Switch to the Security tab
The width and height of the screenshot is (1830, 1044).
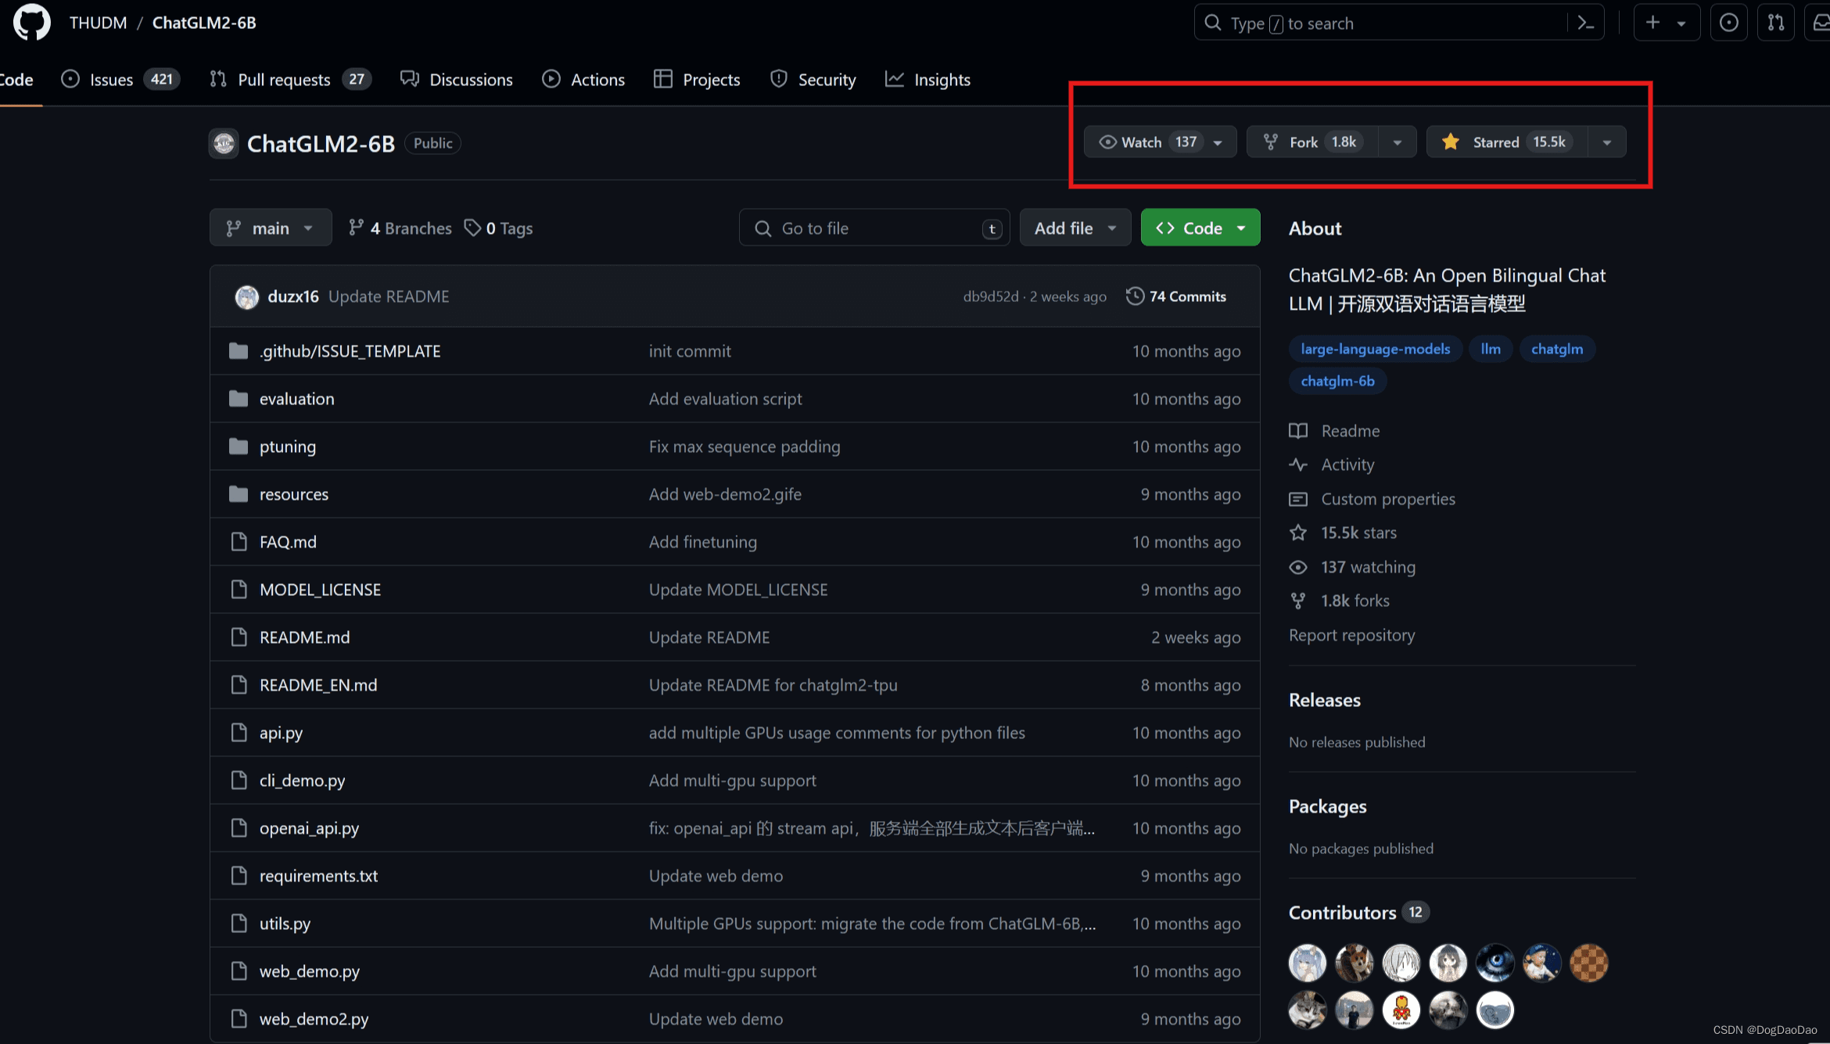pos(813,80)
